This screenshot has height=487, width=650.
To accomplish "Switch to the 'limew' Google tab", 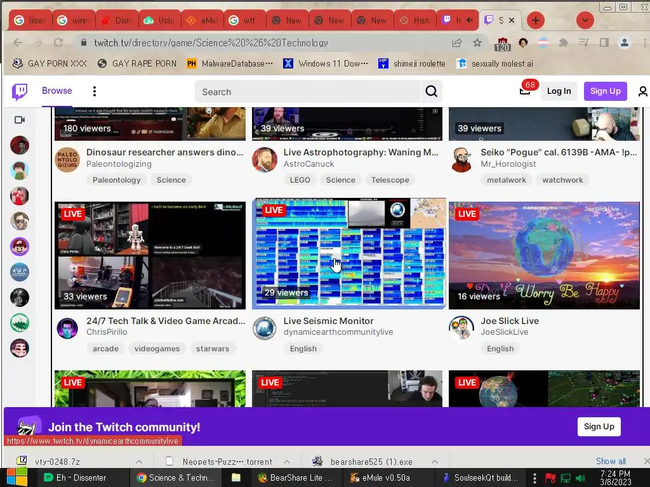I will click(30, 20).
